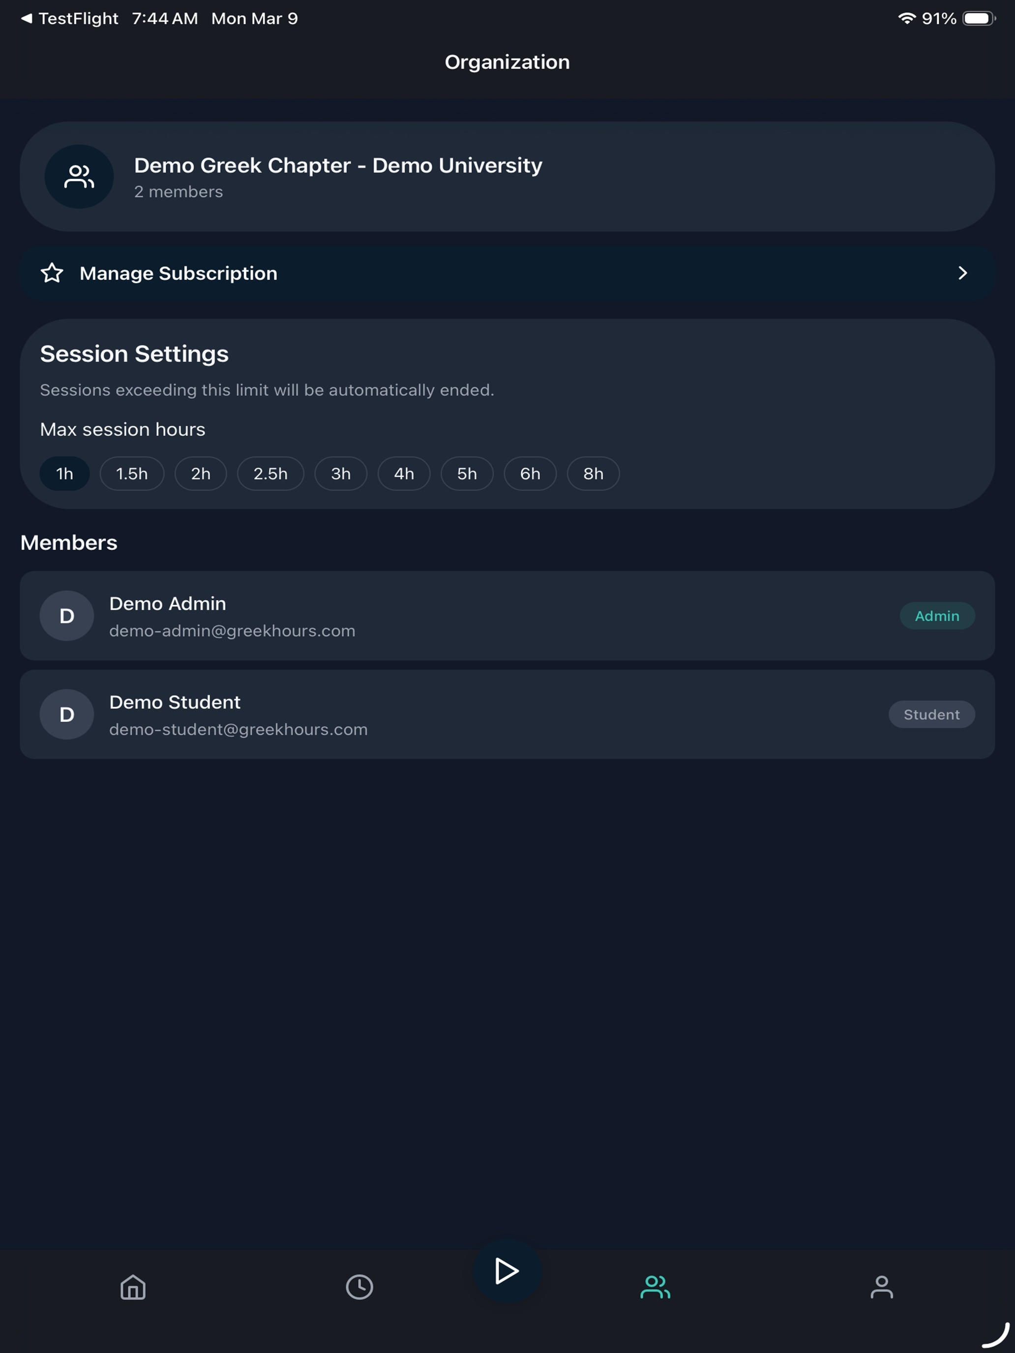
Task: Open the Profile person tab
Action: (x=882, y=1287)
